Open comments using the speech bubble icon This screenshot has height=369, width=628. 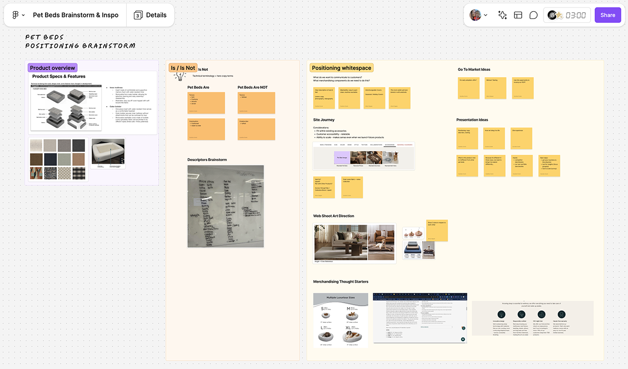coord(533,15)
